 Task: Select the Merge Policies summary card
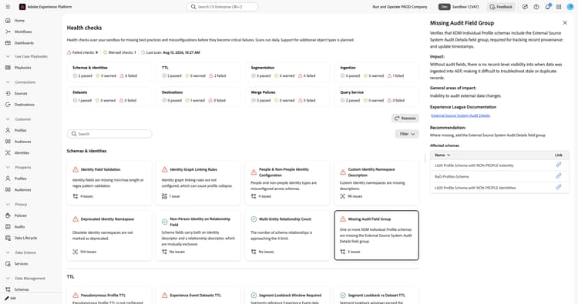point(288,96)
